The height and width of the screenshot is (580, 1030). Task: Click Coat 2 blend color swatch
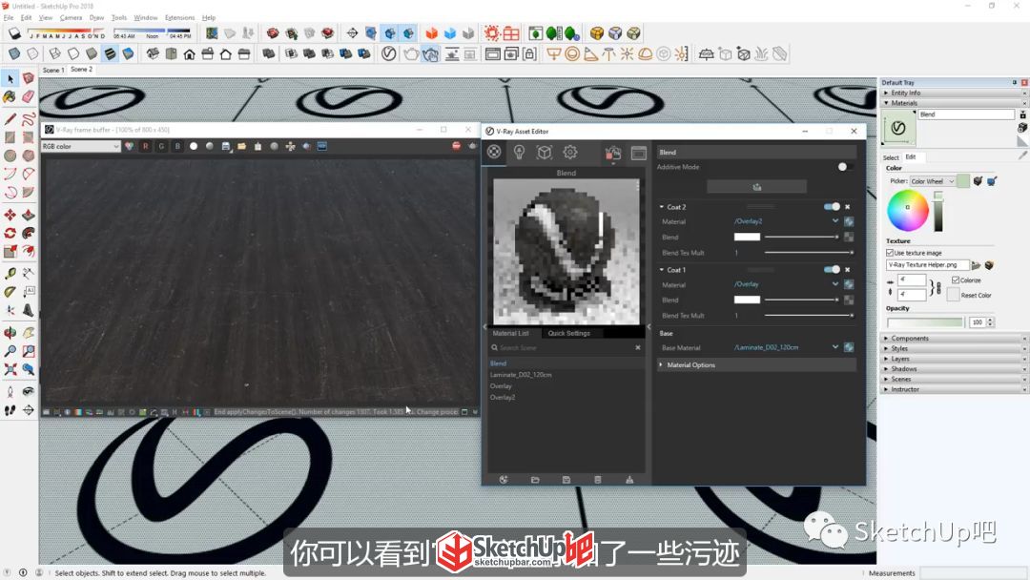click(x=747, y=238)
